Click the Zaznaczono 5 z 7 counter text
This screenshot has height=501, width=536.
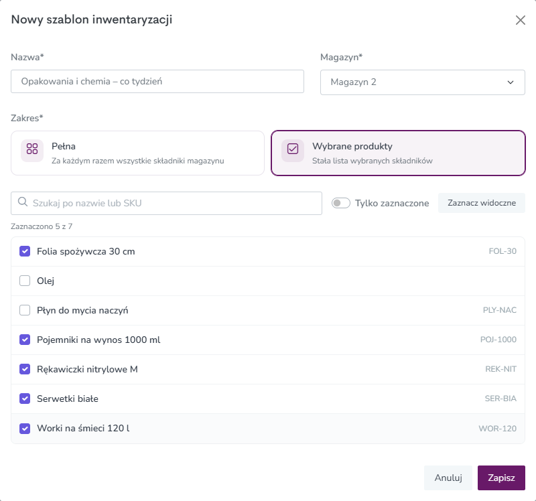(42, 226)
